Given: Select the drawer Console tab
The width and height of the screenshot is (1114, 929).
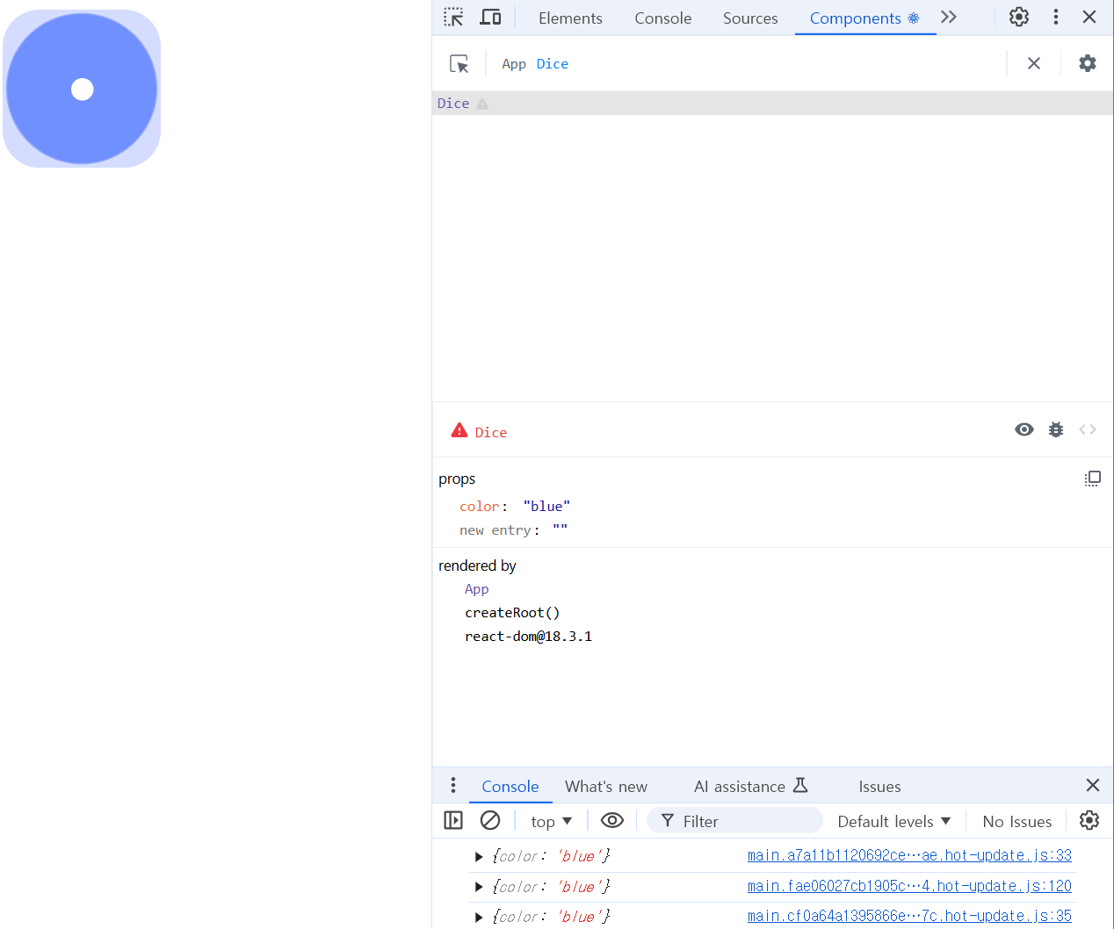Looking at the screenshot, I should pos(510,787).
